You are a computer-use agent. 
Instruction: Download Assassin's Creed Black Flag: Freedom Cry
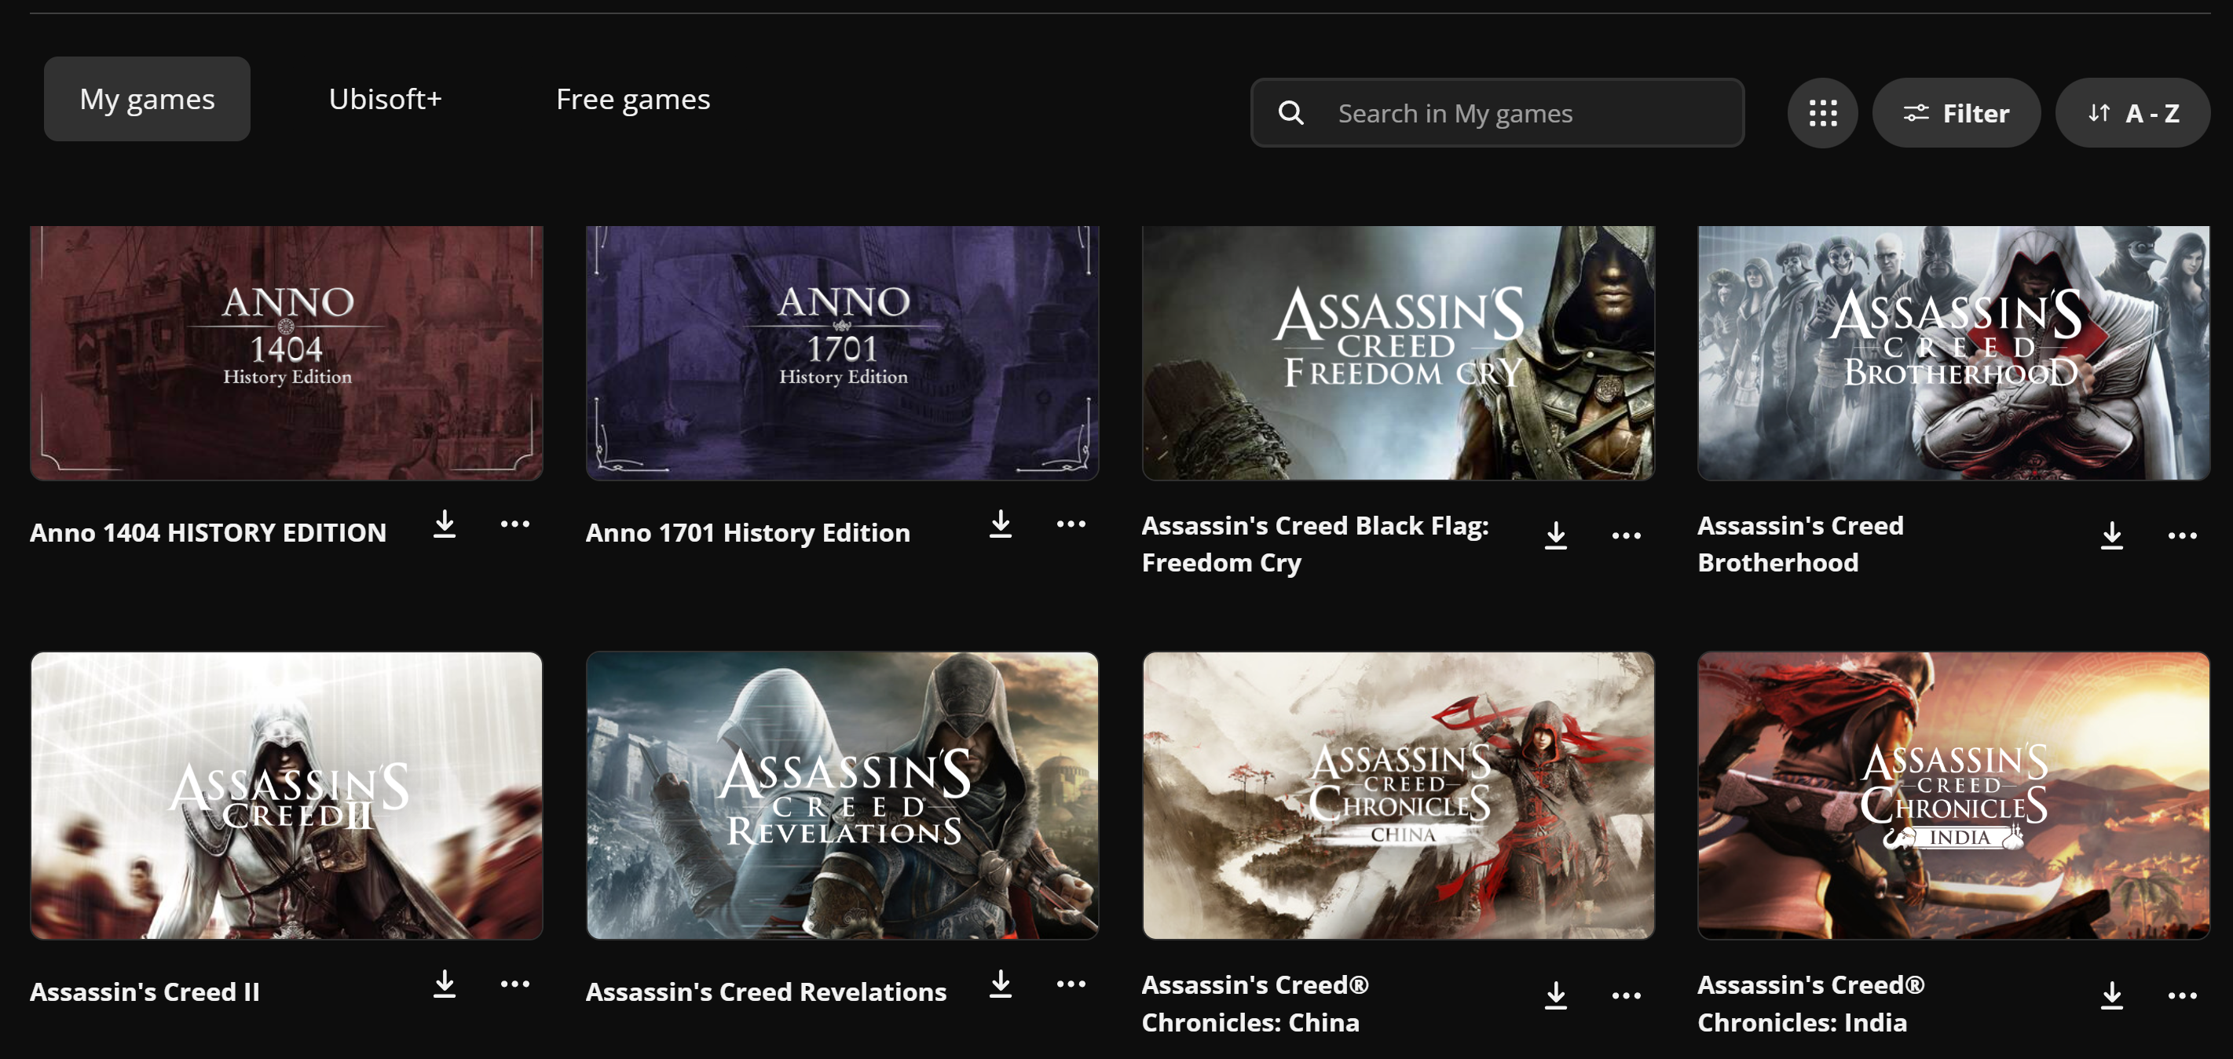click(x=1556, y=535)
